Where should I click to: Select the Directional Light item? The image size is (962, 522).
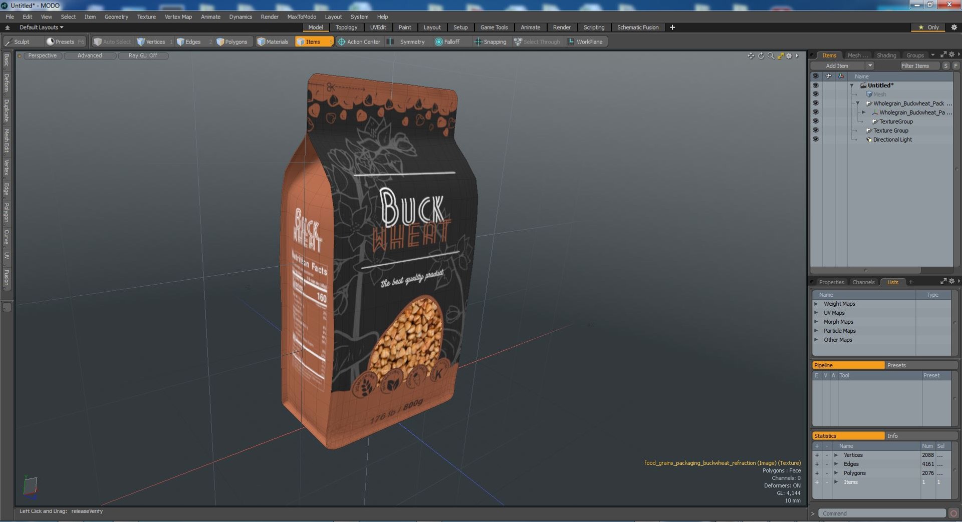(892, 140)
